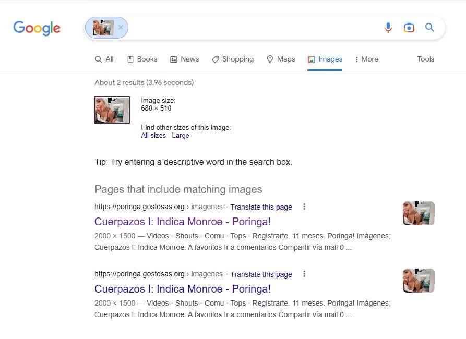The height and width of the screenshot is (339, 466).
Task: Click the blue magnifier search button
Action: point(429,28)
